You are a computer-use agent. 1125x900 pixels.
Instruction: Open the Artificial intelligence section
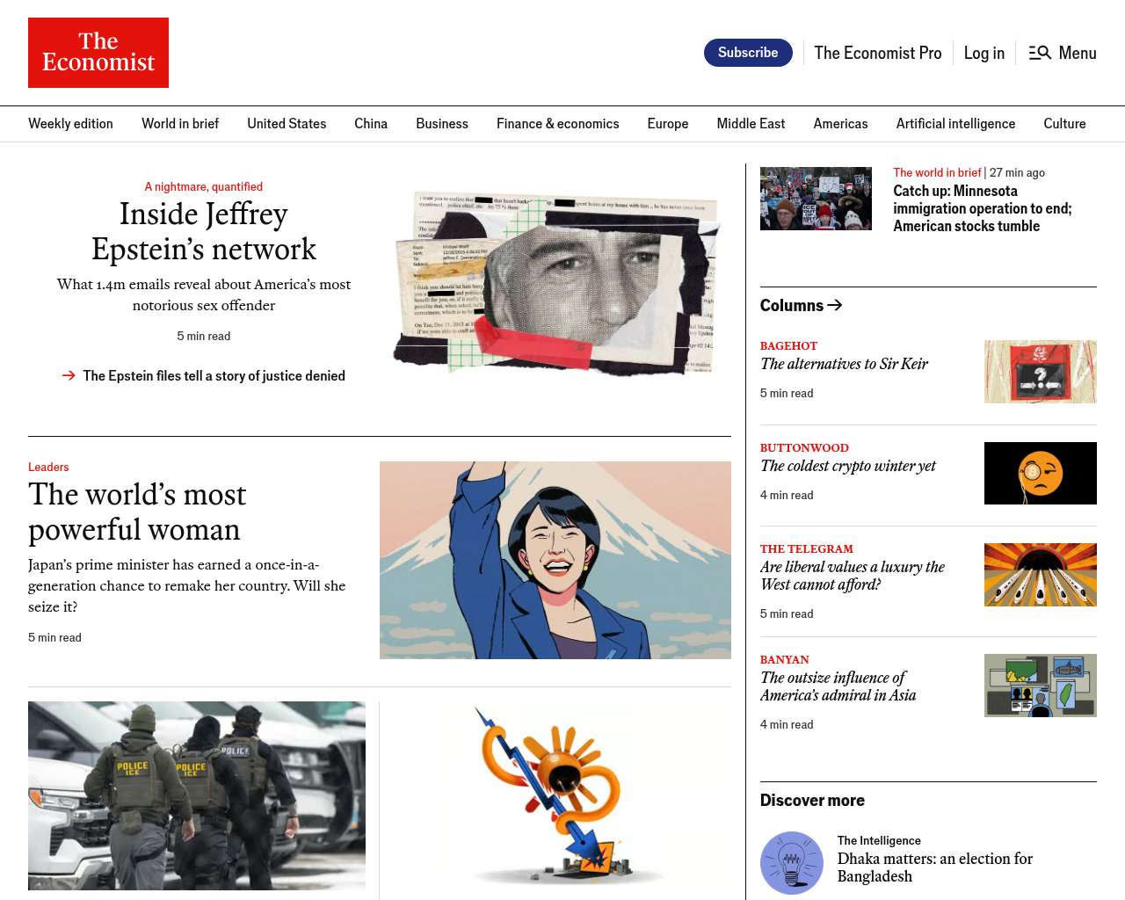pyautogui.click(x=955, y=124)
